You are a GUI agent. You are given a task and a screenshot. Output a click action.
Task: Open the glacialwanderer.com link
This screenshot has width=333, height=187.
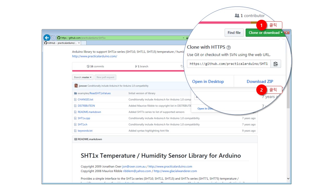pyautogui.click(x=175, y=171)
